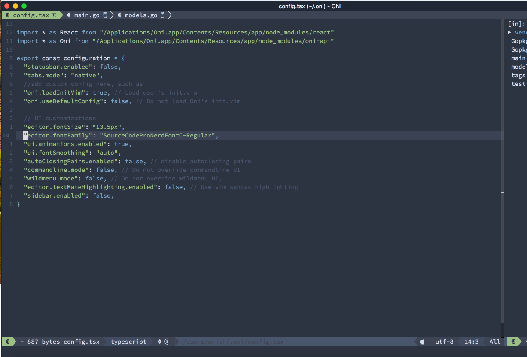Click the Load user's init.vim comment
Image resolution: width=527 pixels, height=357 pixels.
pyautogui.click(x=155, y=92)
